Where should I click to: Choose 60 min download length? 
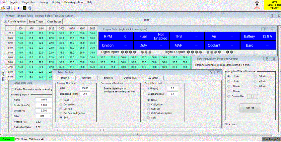[255, 86]
